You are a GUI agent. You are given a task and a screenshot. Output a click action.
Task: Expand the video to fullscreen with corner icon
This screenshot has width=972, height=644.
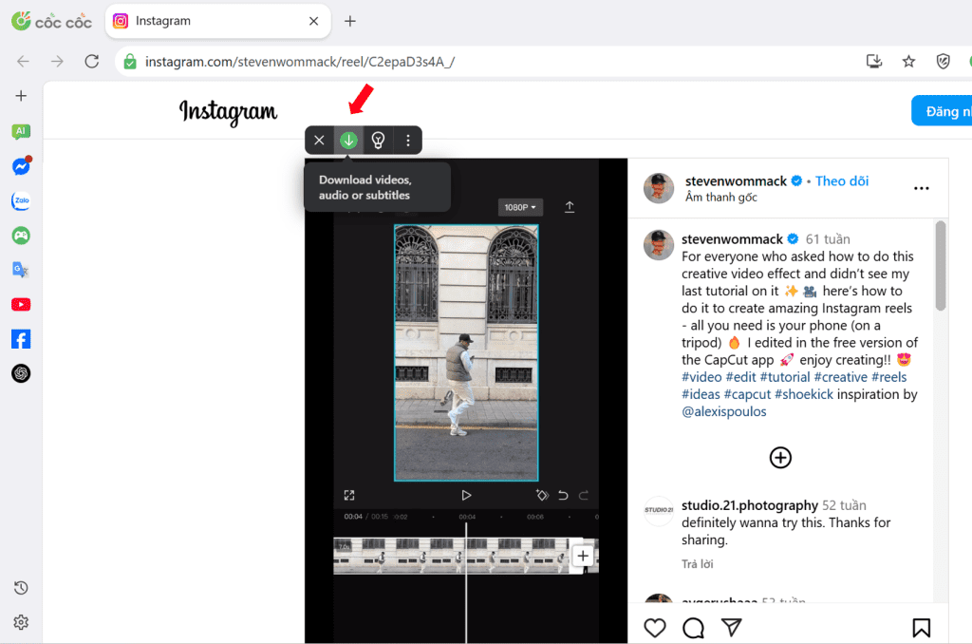[349, 495]
